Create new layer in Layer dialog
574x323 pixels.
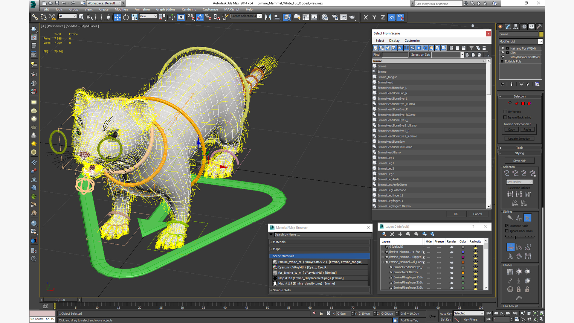pos(384,234)
